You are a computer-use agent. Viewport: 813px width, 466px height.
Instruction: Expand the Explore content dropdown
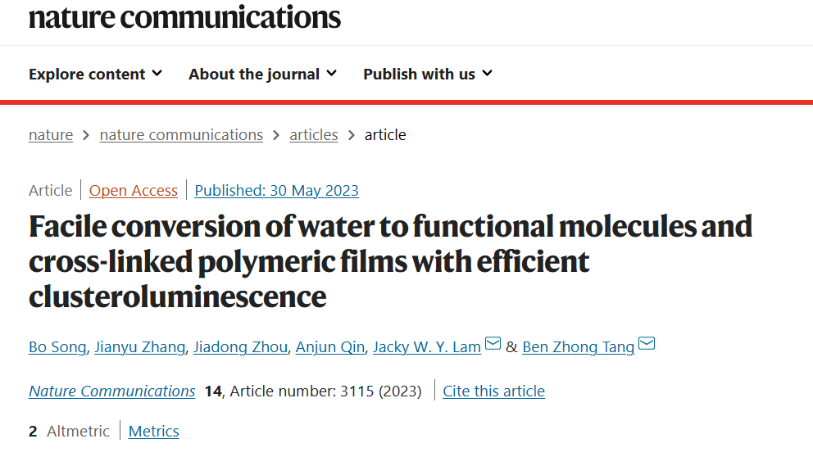pos(95,75)
